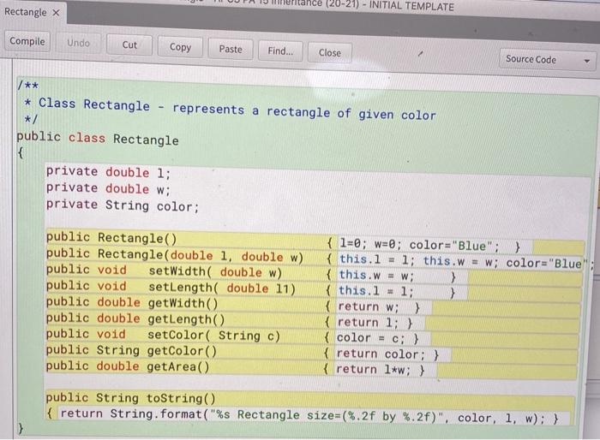
Task: Click the getColor() method signature
Action: pos(131,350)
